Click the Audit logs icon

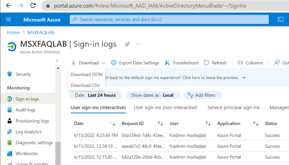9,110
